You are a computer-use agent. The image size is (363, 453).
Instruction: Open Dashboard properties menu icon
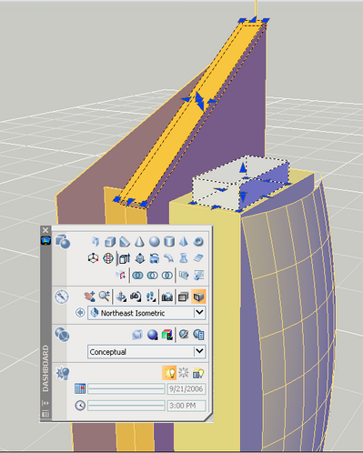point(45,414)
